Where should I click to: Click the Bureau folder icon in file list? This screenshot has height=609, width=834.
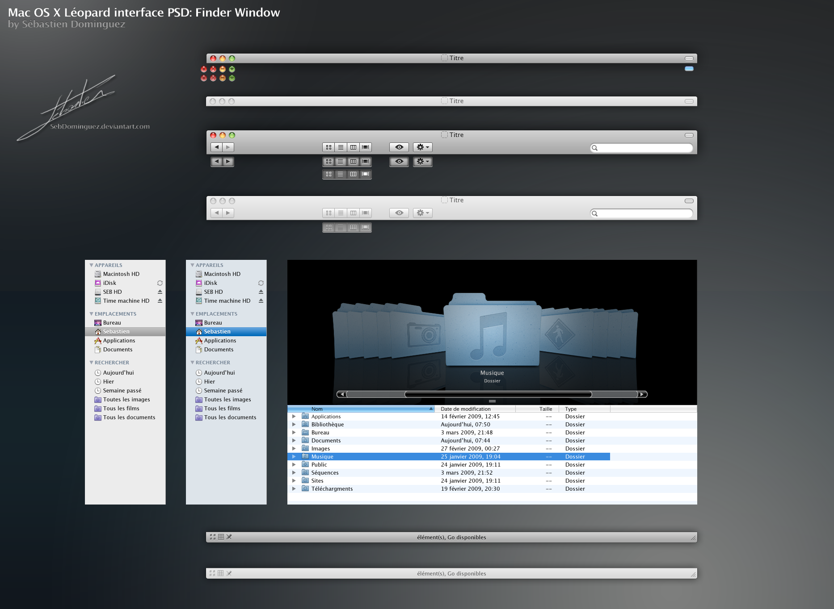click(305, 433)
